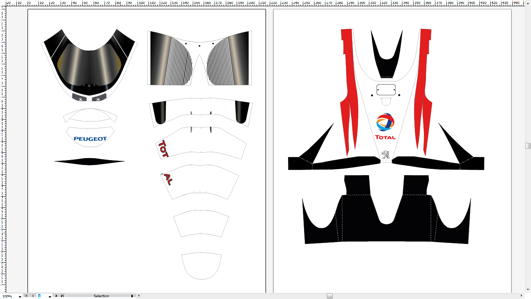Image resolution: width=531 pixels, height=299 pixels.
Task: Click the zoom percentage field
Action: (x=8, y=296)
